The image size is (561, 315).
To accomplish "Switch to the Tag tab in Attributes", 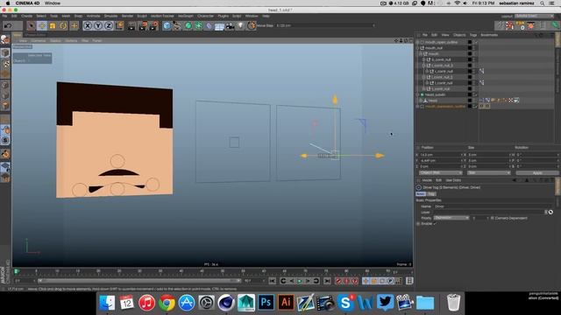I will [431, 194].
